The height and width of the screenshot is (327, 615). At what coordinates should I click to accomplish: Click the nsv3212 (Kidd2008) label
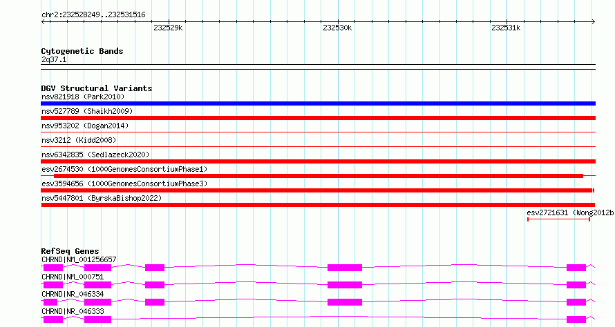click(x=79, y=140)
